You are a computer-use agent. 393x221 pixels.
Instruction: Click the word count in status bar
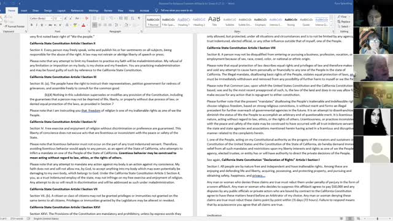pos(17,219)
